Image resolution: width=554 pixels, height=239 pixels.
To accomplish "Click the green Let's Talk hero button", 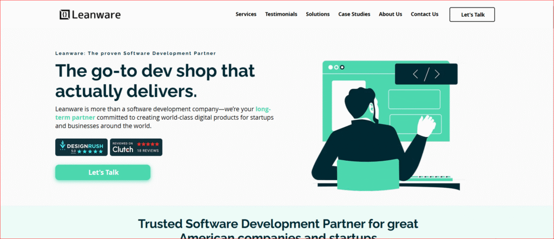I will 103,173.
